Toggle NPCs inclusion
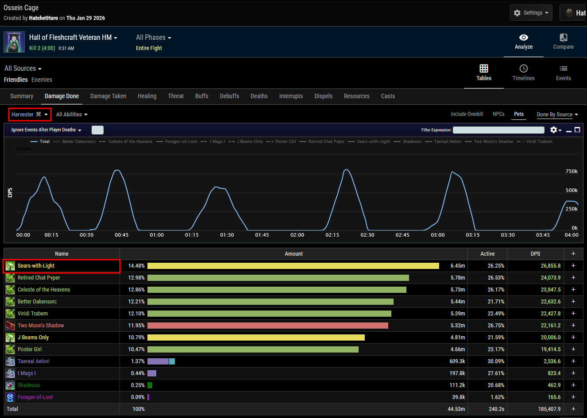The image size is (587, 418). pyautogui.click(x=498, y=114)
